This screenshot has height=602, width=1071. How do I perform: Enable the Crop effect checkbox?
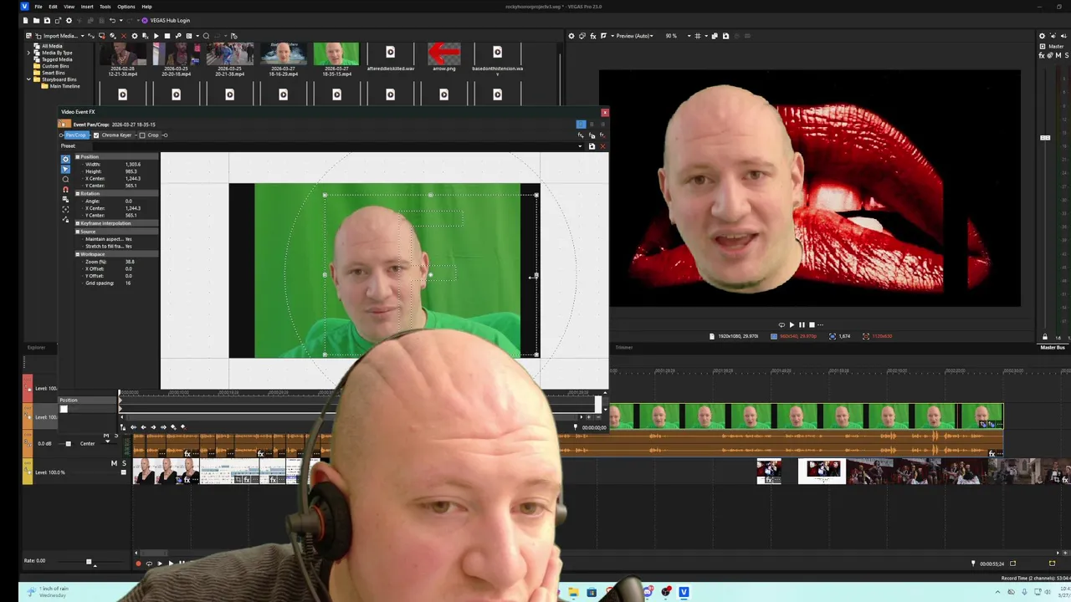(x=142, y=135)
